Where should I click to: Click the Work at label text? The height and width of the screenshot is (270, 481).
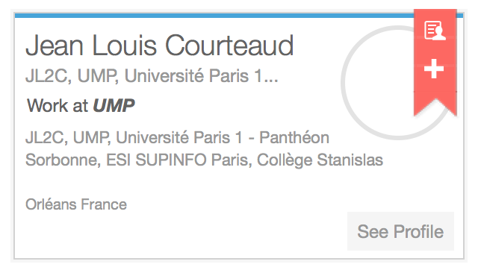[x=58, y=106]
